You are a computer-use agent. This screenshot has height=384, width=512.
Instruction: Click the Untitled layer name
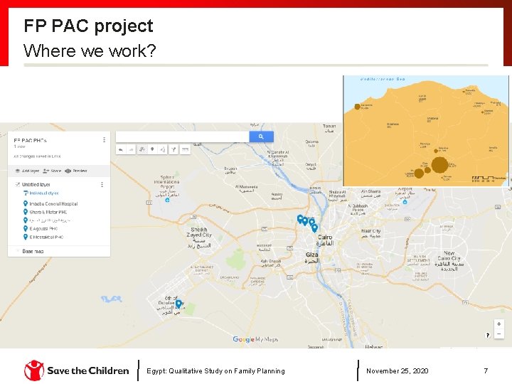pos(36,184)
